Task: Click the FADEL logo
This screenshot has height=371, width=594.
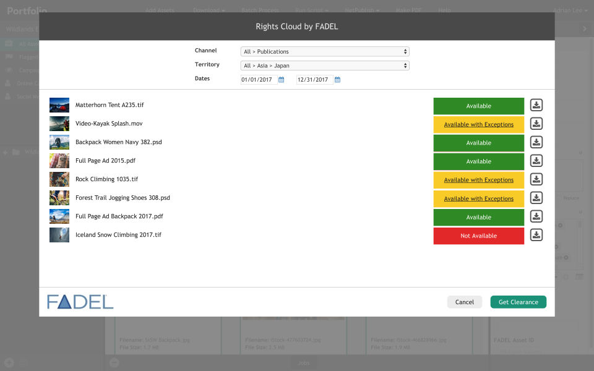Action: pyautogui.click(x=80, y=302)
